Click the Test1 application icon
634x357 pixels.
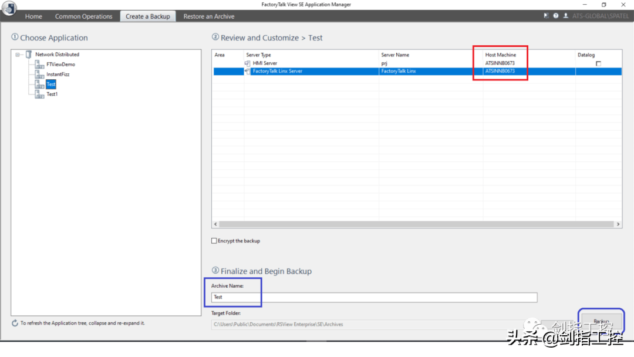(x=39, y=94)
